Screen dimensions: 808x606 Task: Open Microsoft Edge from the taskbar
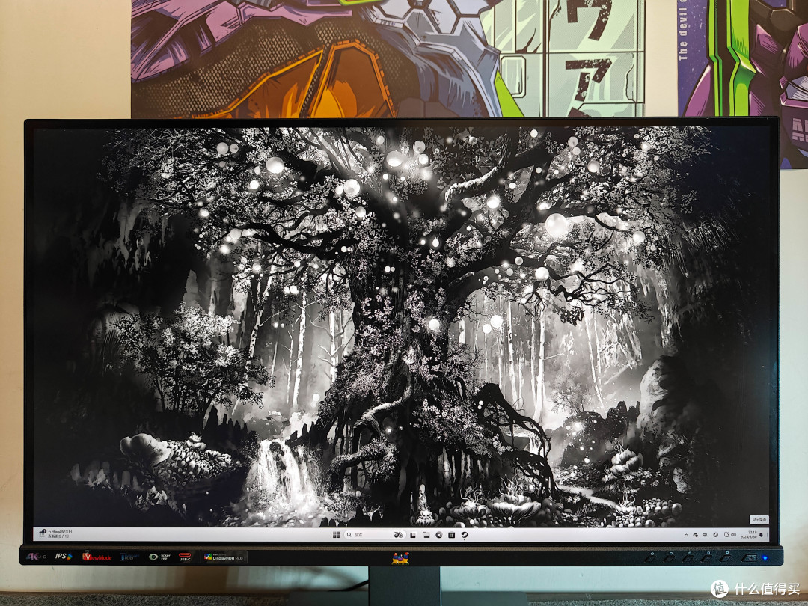pos(439,535)
